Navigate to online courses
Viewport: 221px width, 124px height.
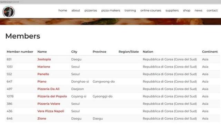click(151, 10)
